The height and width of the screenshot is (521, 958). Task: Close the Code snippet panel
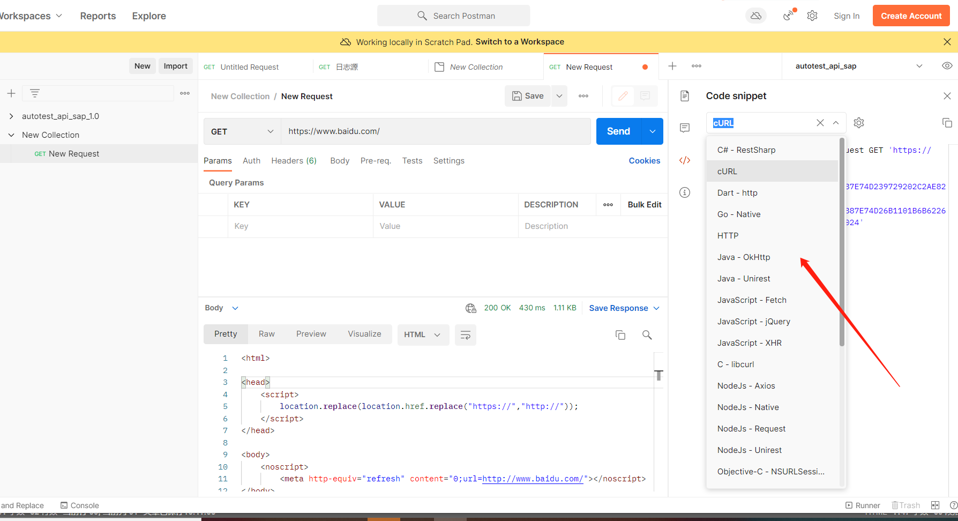[x=947, y=96]
